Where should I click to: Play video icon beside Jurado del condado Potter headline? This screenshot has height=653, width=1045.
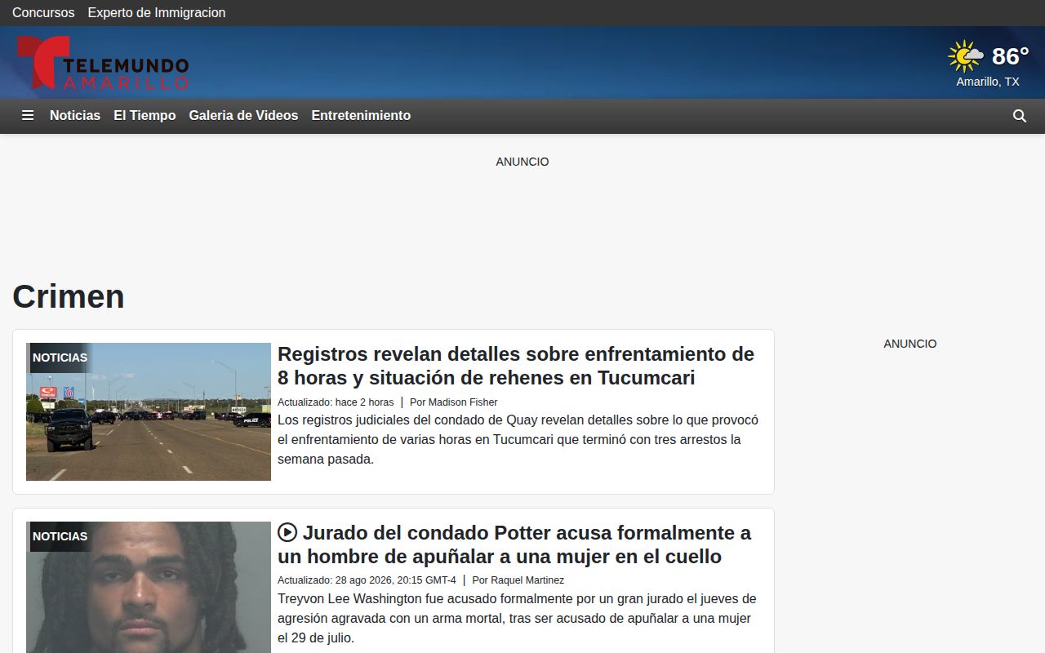click(287, 532)
